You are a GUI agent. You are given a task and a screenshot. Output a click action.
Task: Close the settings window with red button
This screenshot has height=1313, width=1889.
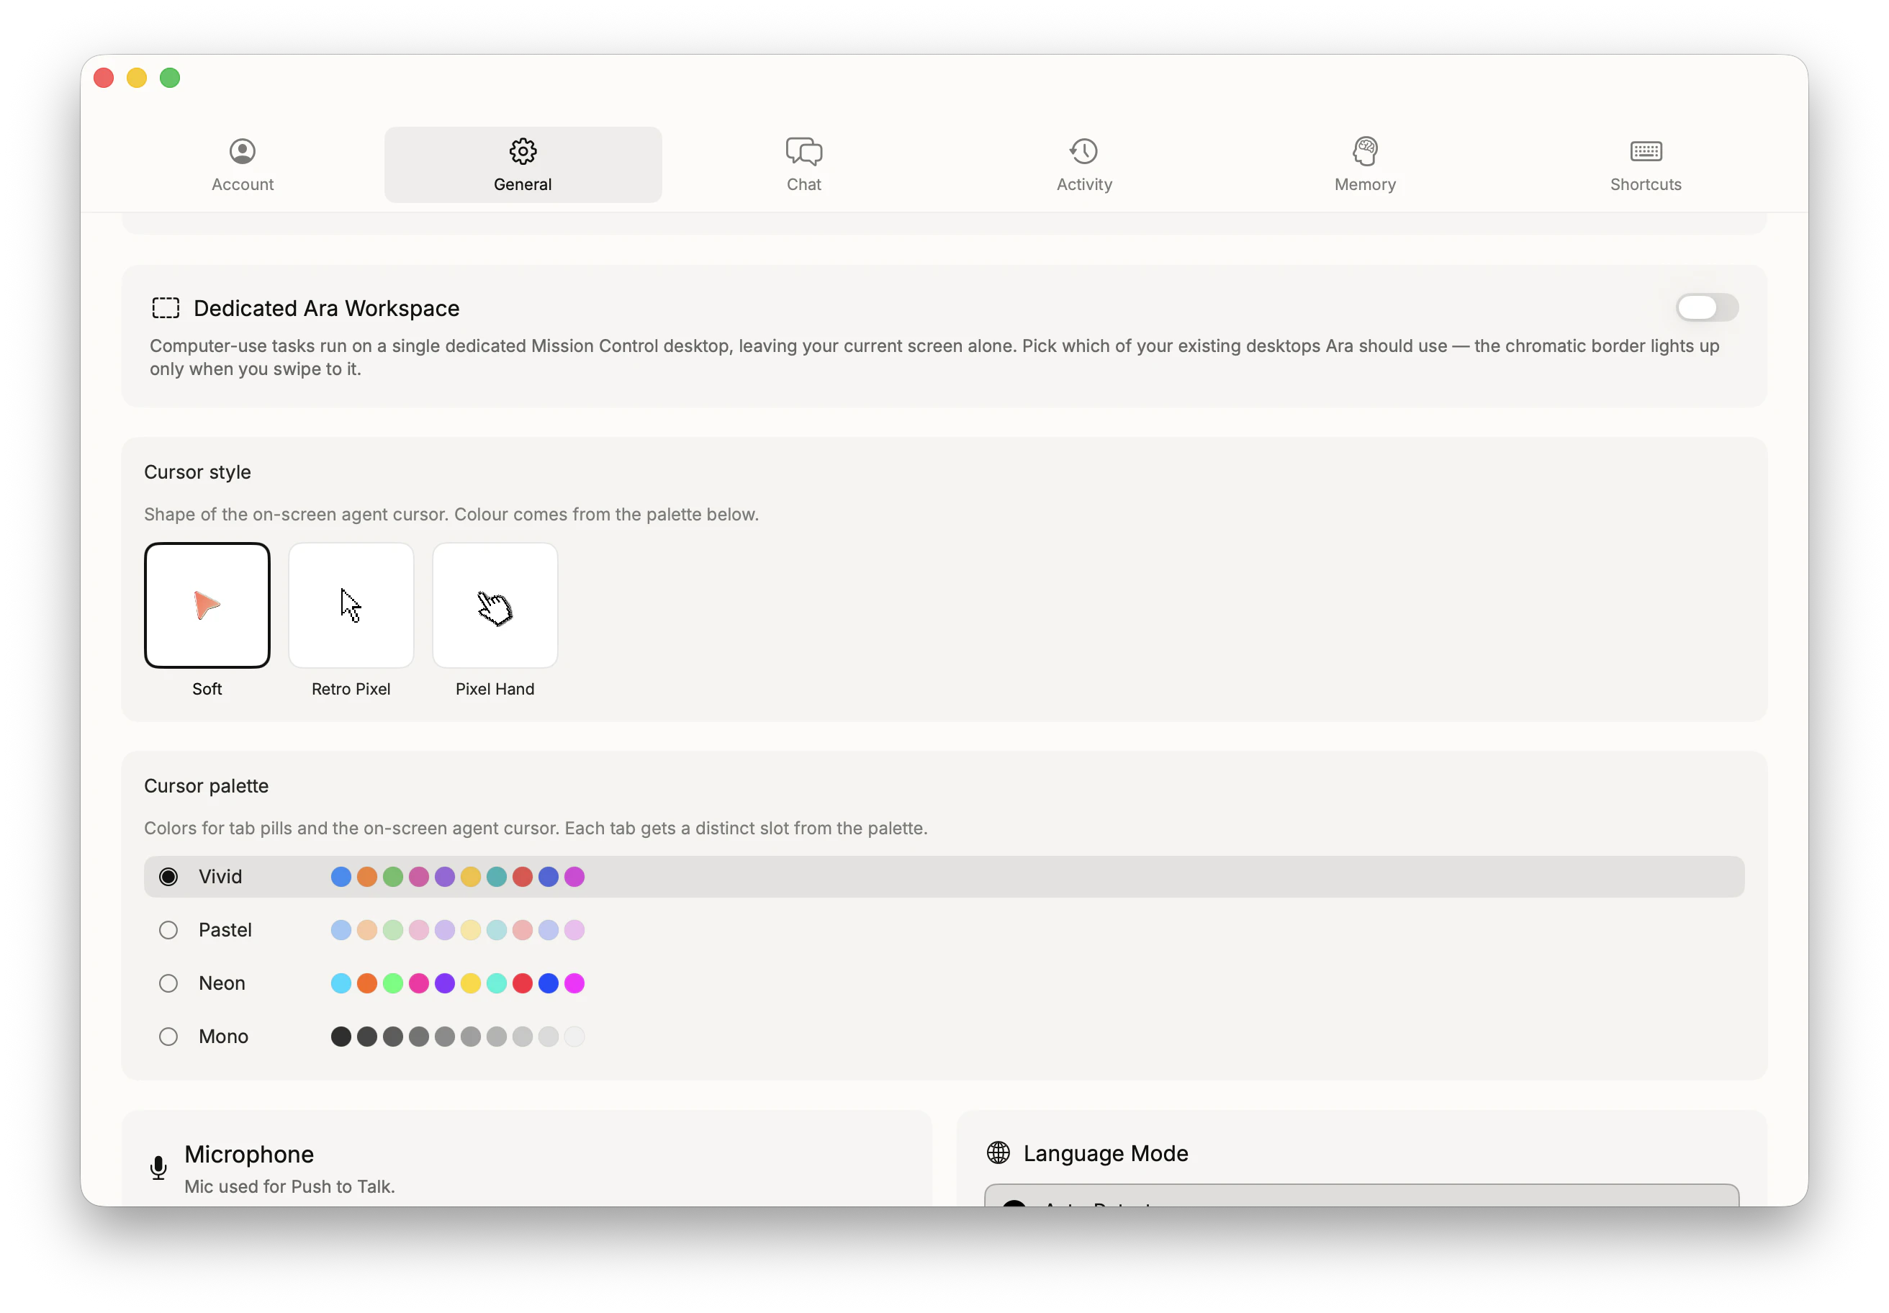104,78
